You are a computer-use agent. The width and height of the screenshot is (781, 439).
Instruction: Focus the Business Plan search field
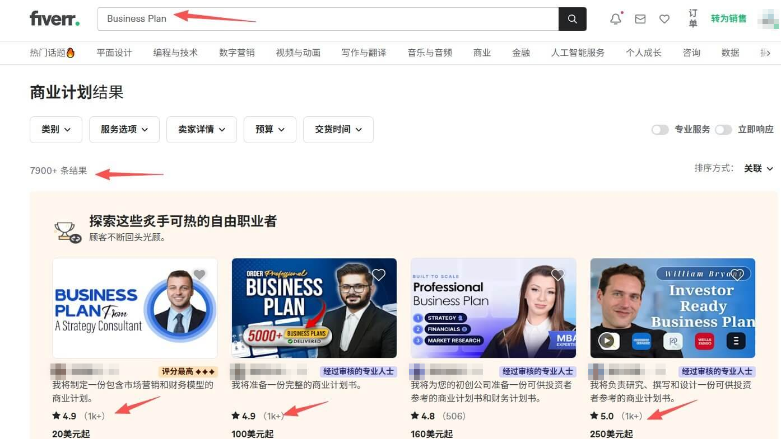328,19
